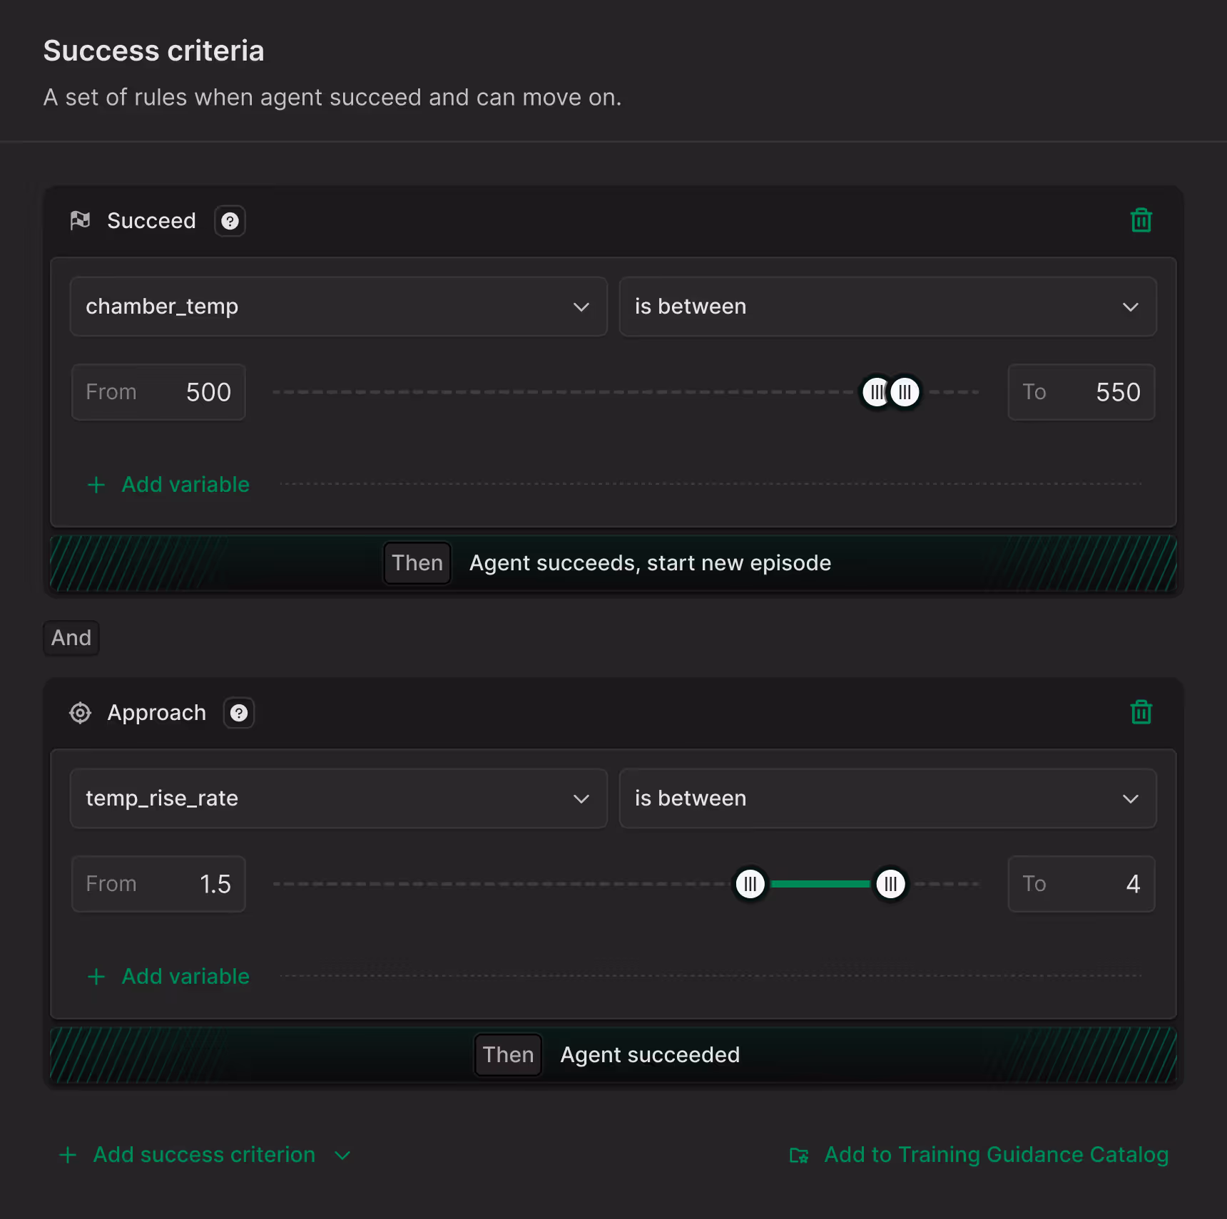Click the Succeed flag icon
Image resolution: width=1227 pixels, height=1219 pixels.
(x=80, y=220)
